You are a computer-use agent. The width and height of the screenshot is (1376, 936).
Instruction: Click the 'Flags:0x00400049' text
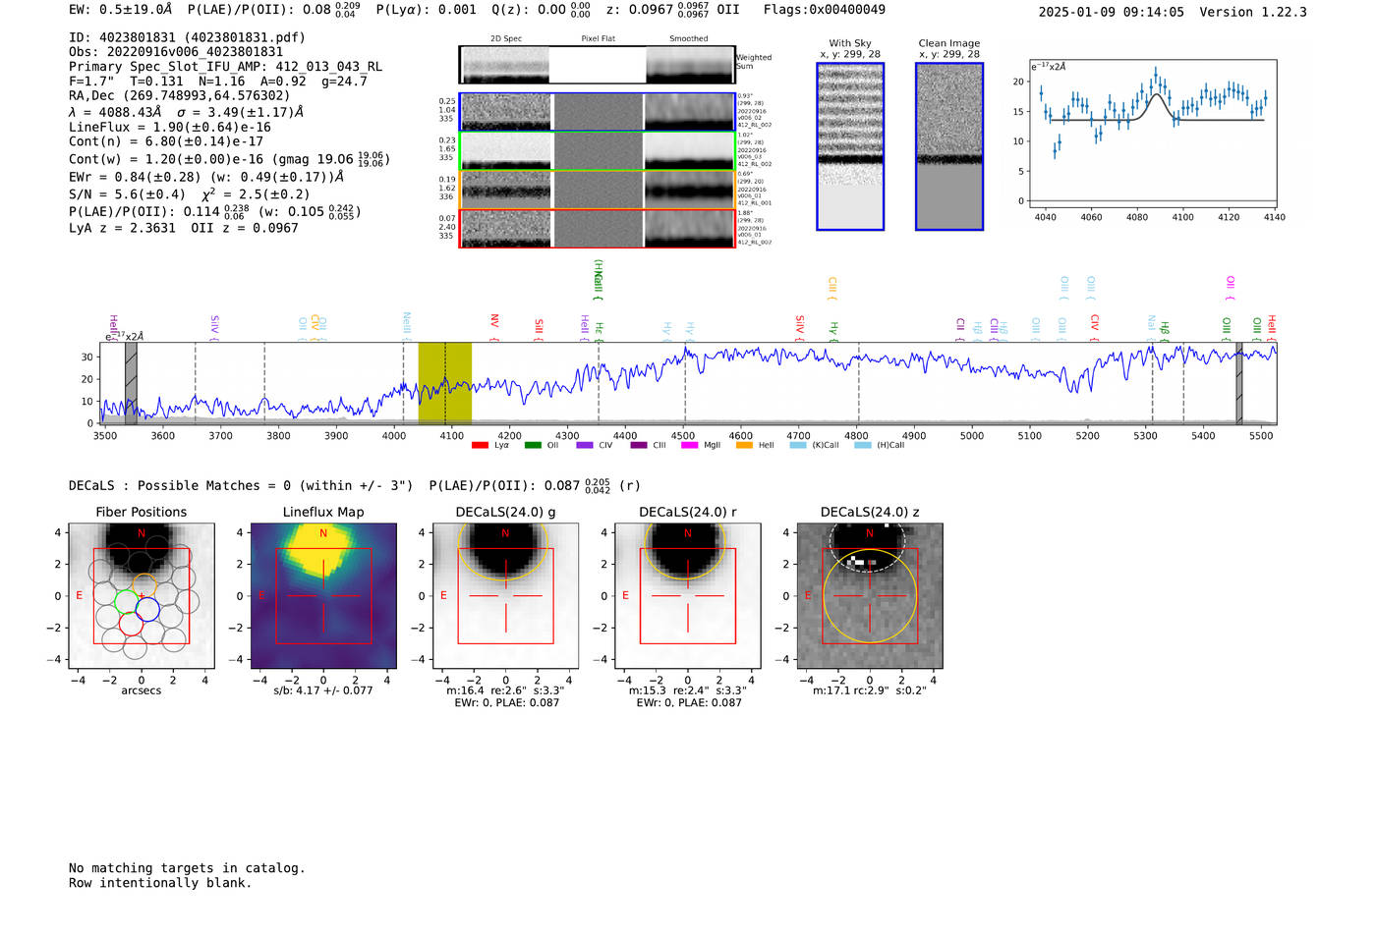tap(824, 10)
